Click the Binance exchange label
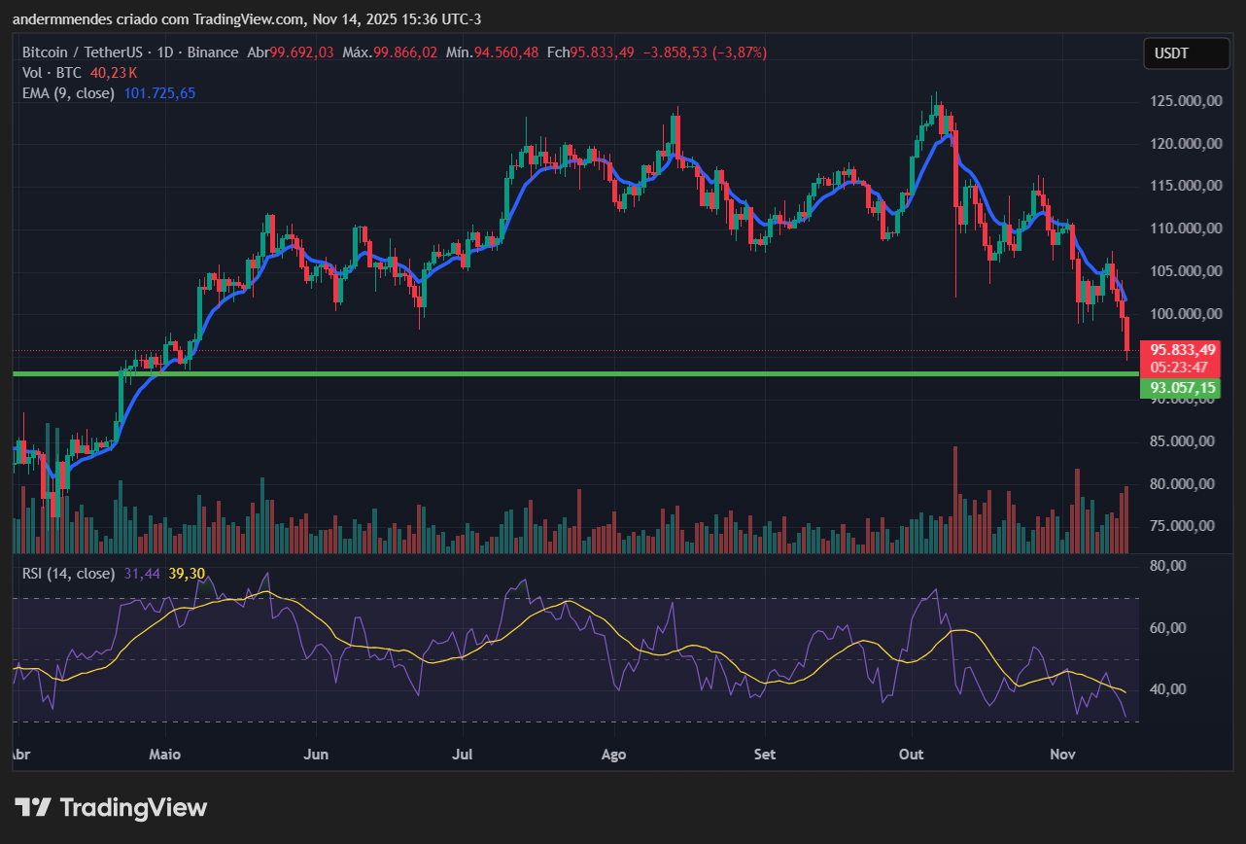The width and height of the screenshot is (1246, 844). click(213, 53)
